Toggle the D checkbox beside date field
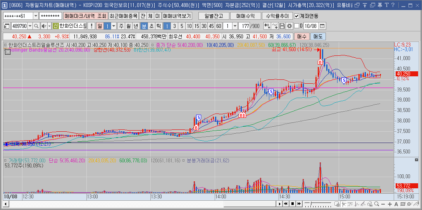Viewport: 422px width, 210px height. click(x=296, y=26)
